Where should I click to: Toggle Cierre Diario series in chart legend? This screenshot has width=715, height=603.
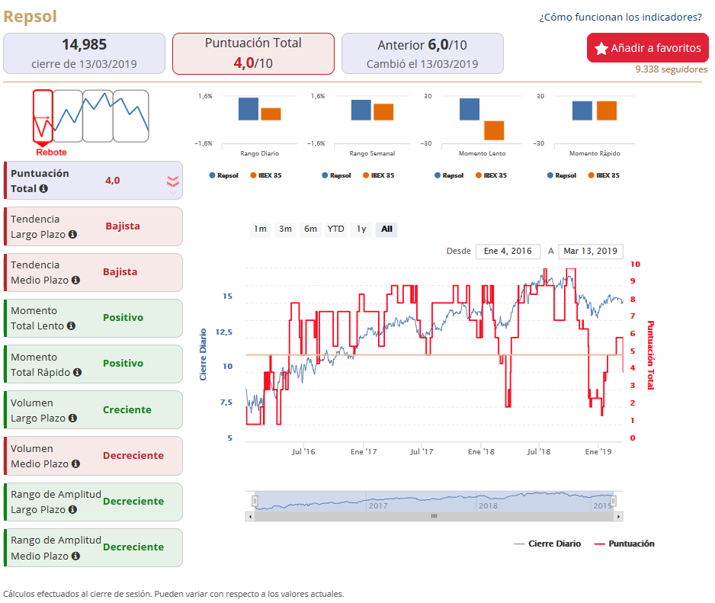[x=547, y=544]
